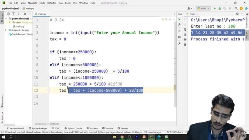Screen dimensions: 249x140
Task: Select main.py in project tree
Action: tap(19, 26)
